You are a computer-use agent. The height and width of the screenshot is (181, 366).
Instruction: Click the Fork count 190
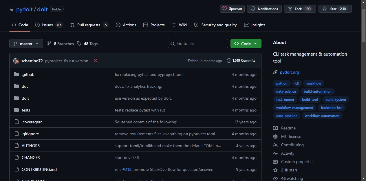click(308, 9)
